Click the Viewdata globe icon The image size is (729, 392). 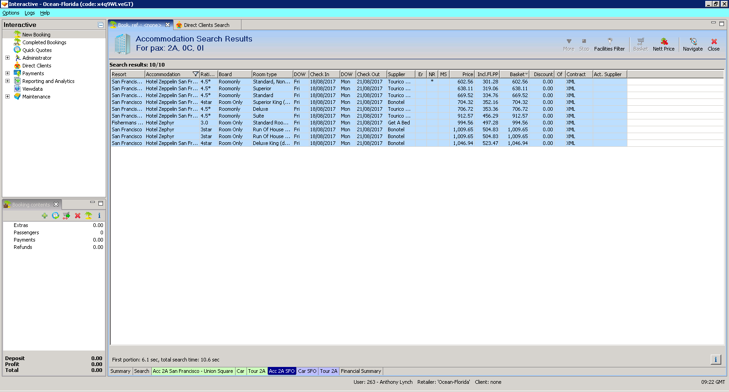tap(17, 89)
